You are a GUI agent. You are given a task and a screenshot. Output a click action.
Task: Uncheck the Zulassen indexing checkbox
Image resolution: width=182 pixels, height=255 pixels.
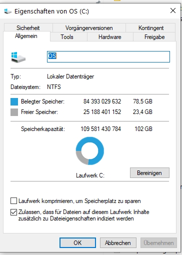[x=13, y=212]
